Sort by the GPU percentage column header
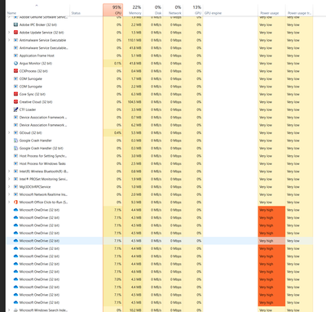The image size is (326, 312). (x=193, y=10)
